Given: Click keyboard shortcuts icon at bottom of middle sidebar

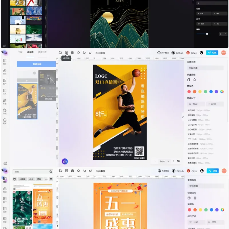Looking at the screenshot, I should (x=5, y=163).
